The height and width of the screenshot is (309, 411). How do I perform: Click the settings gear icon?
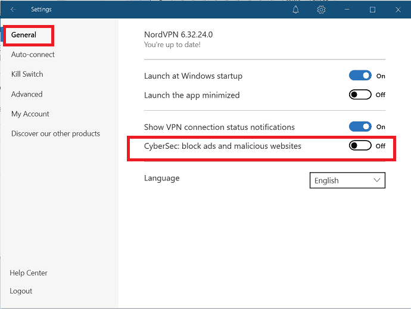tap(321, 10)
